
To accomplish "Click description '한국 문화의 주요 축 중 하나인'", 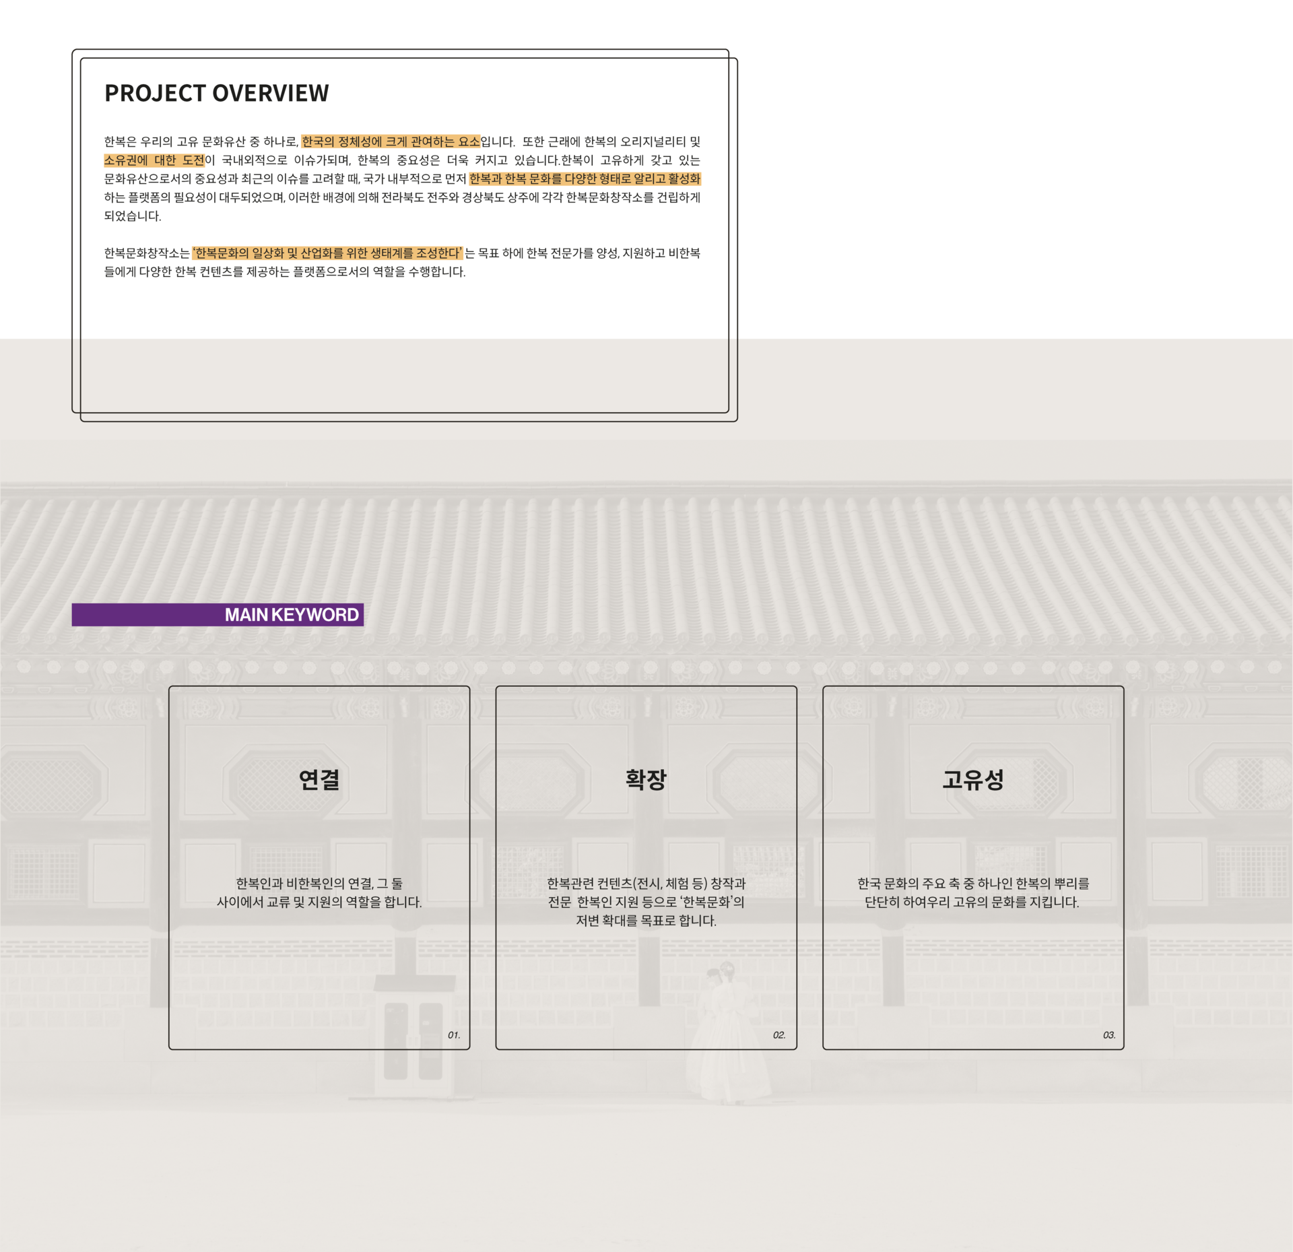I will tap(972, 883).
